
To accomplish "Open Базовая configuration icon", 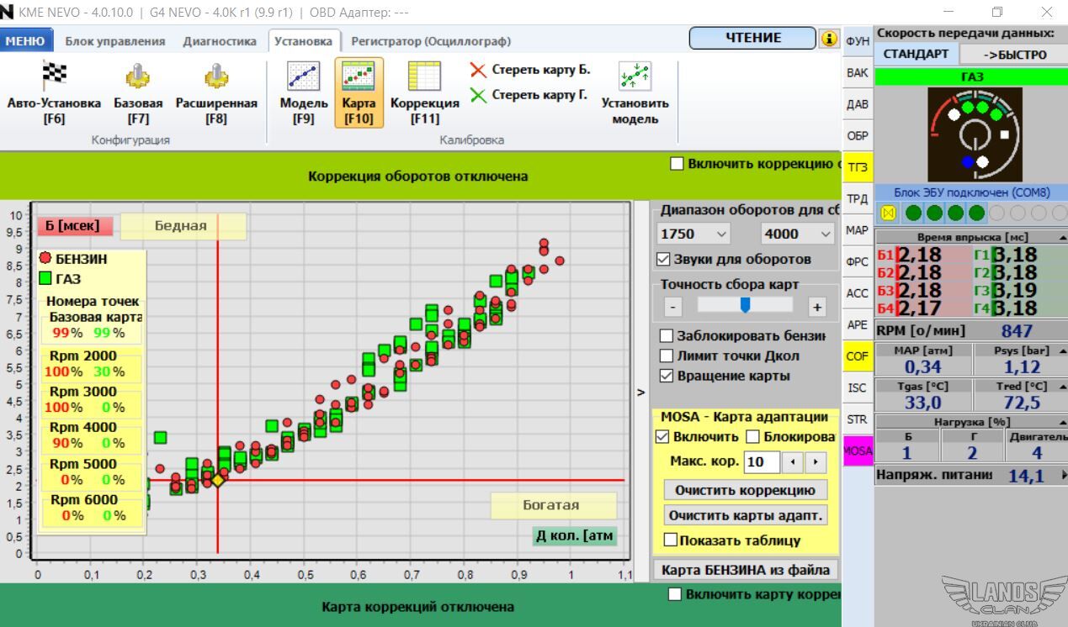I will 138,76.
